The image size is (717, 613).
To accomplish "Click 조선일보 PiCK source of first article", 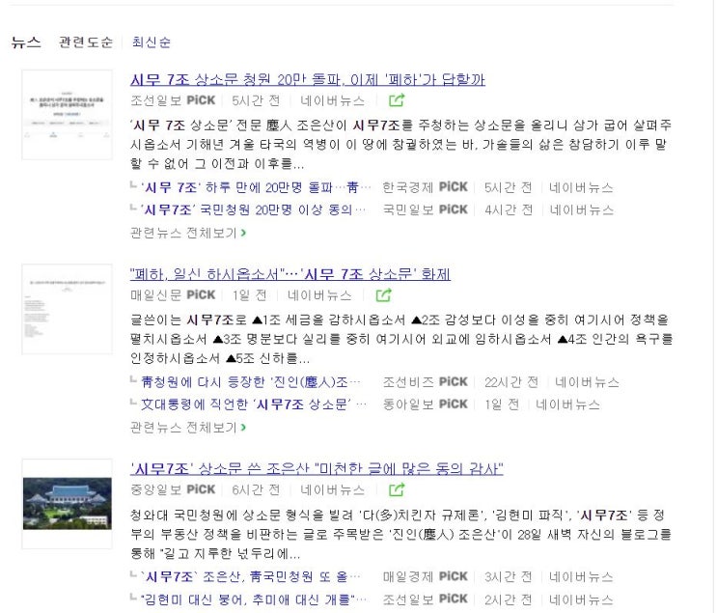I will 173,100.
